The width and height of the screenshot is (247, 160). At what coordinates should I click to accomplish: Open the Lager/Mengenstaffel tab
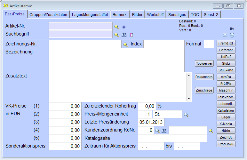pyautogui.click(x=90, y=14)
